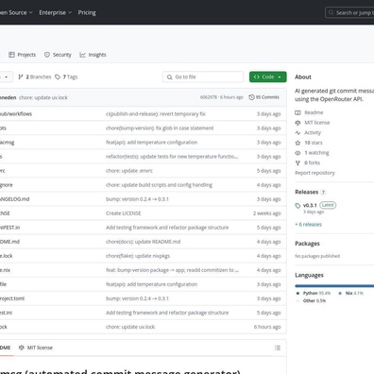
Task: View the 2 Branches link
Action: [x=35, y=76]
